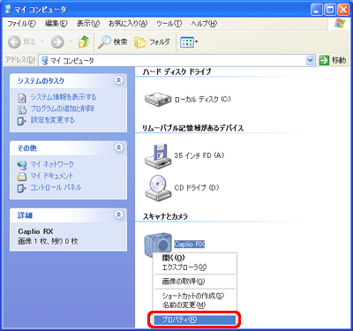This screenshot has height=331, width=353.
Task: Select the CD ドライブ (D:) icon
Action: tap(158, 188)
